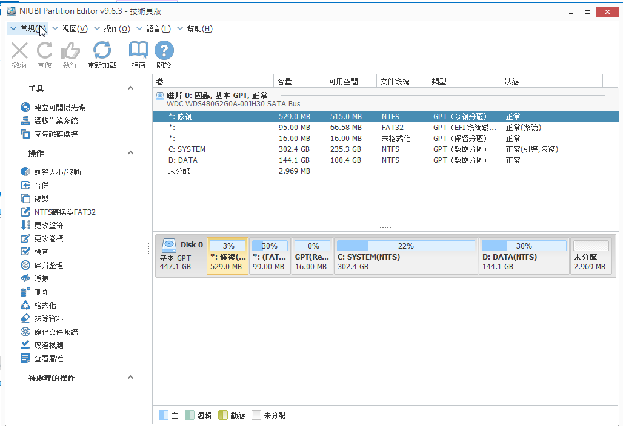
Task: Click the 重新加載 reload toolbar icon
Action: [102, 54]
